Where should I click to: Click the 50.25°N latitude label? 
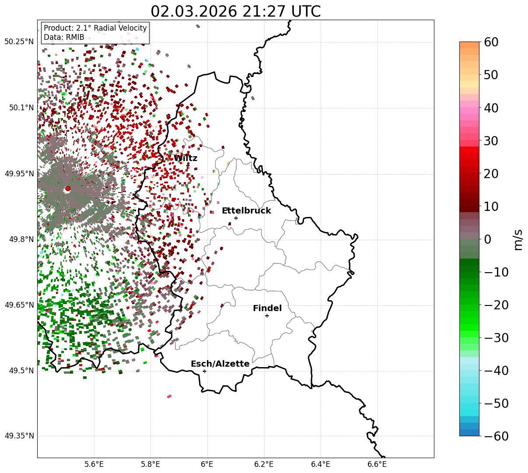click(x=19, y=42)
